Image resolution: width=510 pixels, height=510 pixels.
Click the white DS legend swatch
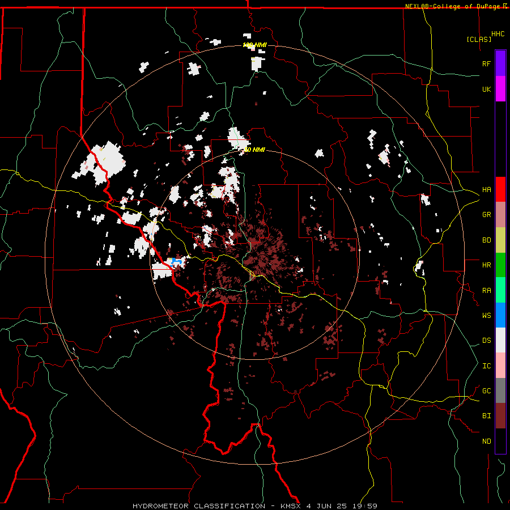pos(500,340)
